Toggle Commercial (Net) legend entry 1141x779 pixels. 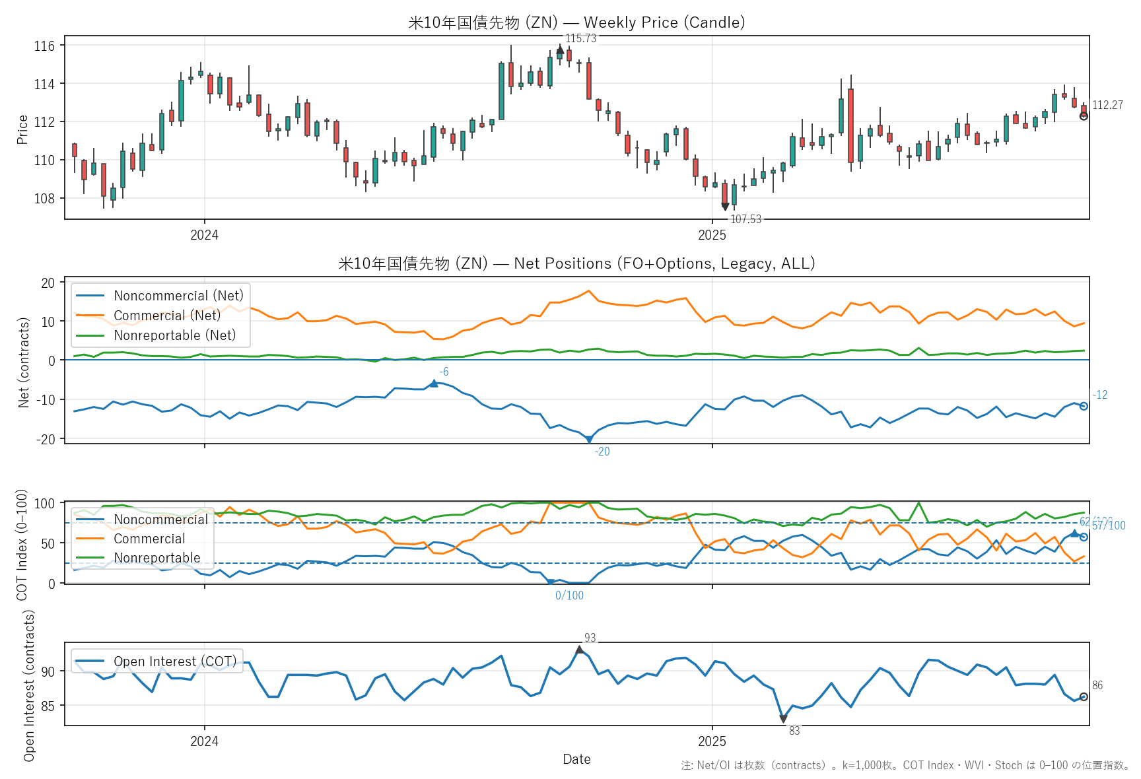point(167,316)
